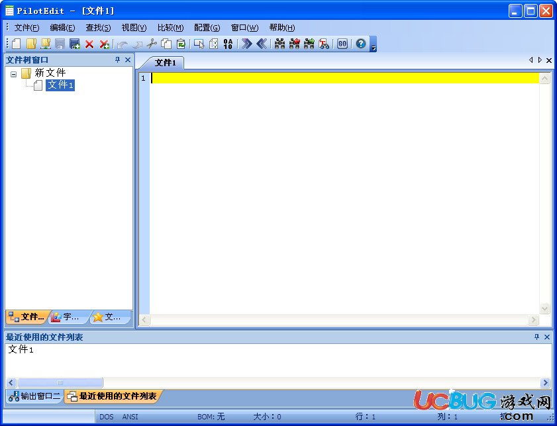Viewport: 557px width, 426px height.
Task: Click the editor vertical scrollbar down arrow
Action: pyautogui.click(x=544, y=308)
